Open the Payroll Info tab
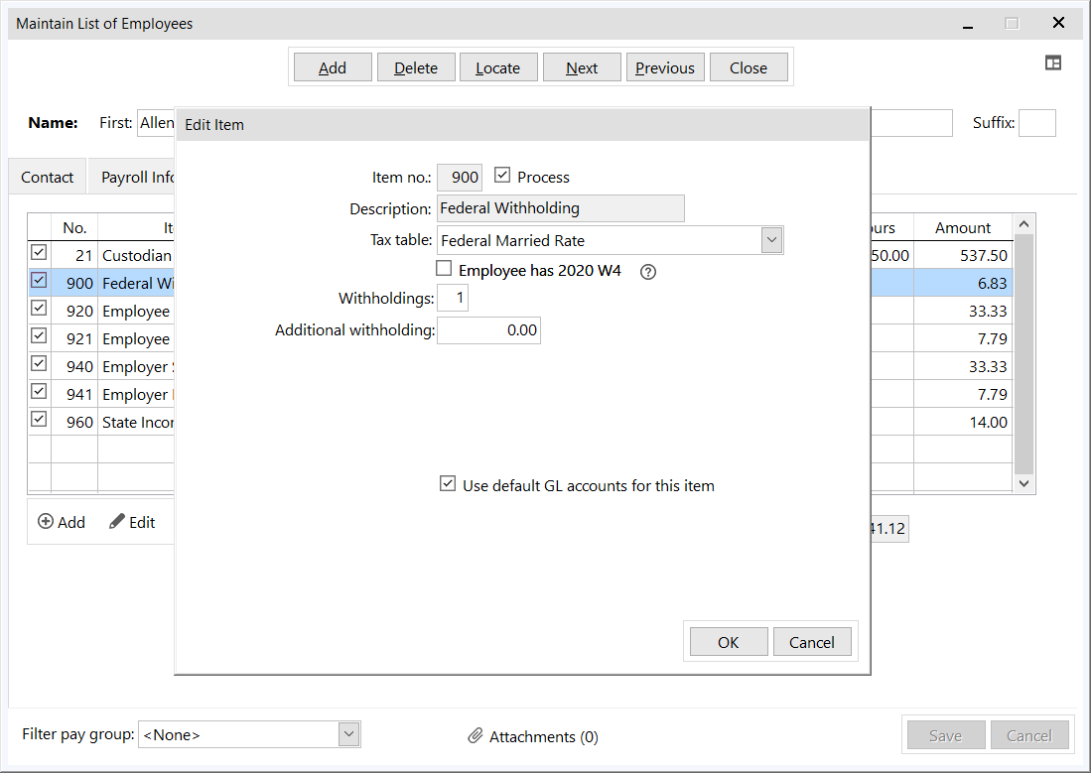The width and height of the screenshot is (1091, 773). pyautogui.click(x=137, y=178)
